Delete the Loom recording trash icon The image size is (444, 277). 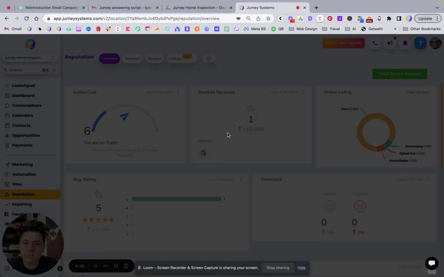click(126, 266)
